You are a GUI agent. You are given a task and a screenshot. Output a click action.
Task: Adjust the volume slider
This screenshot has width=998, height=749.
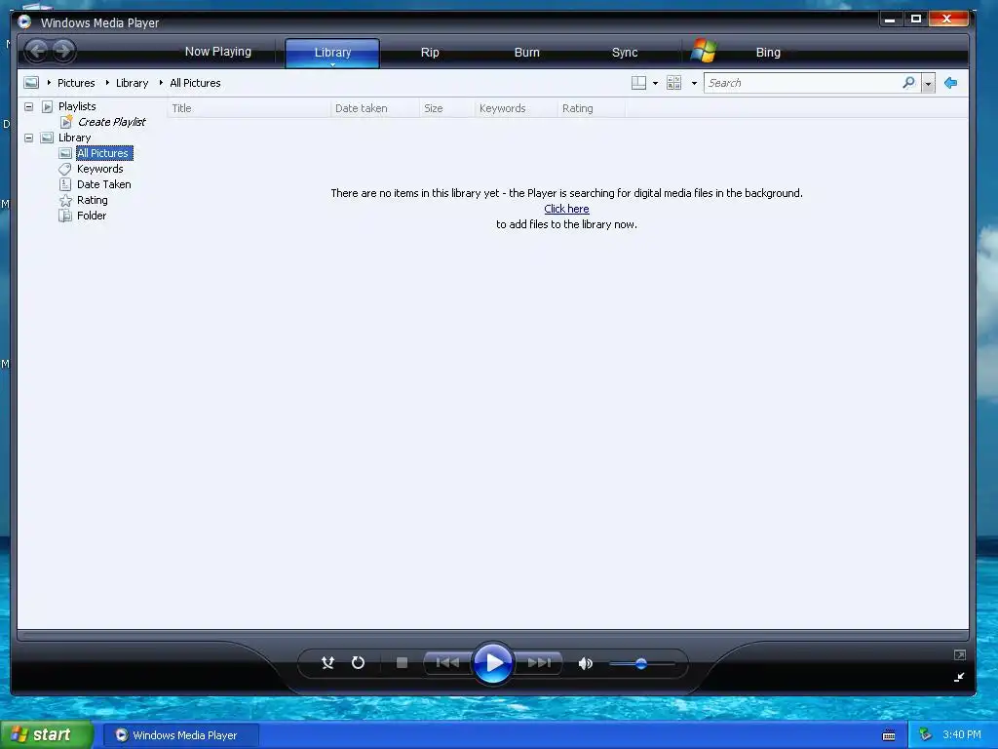pos(641,663)
